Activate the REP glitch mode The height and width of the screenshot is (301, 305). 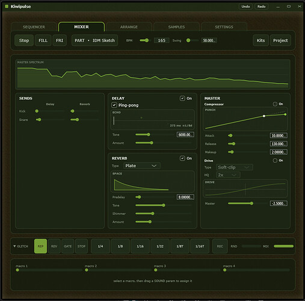click(40, 246)
